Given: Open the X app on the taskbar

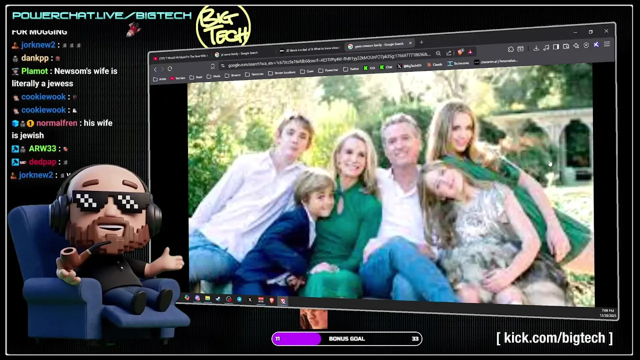Looking at the screenshot, I should [250, 299].
